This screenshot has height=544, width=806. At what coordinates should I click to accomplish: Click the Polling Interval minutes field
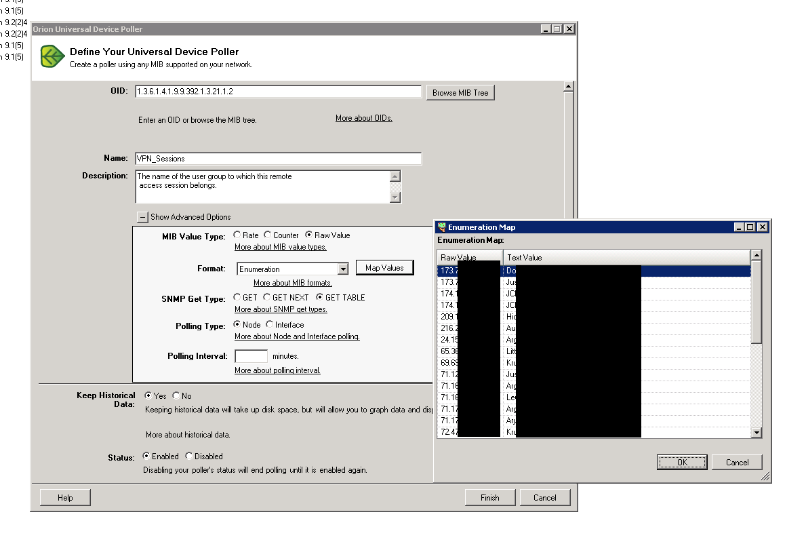[251, 356]
